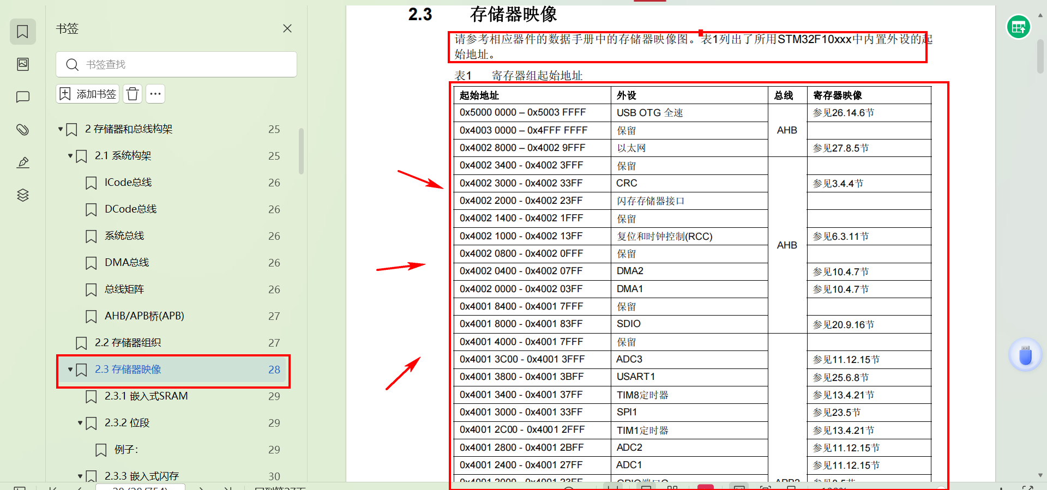The image size is (1047, 490).
Task: Close the 书签 bookmarks panel
Action: pos(287,28)
